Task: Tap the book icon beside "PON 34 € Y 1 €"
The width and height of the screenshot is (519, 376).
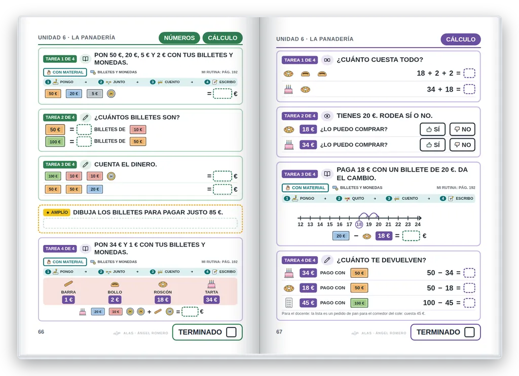Action: [85, 248]
